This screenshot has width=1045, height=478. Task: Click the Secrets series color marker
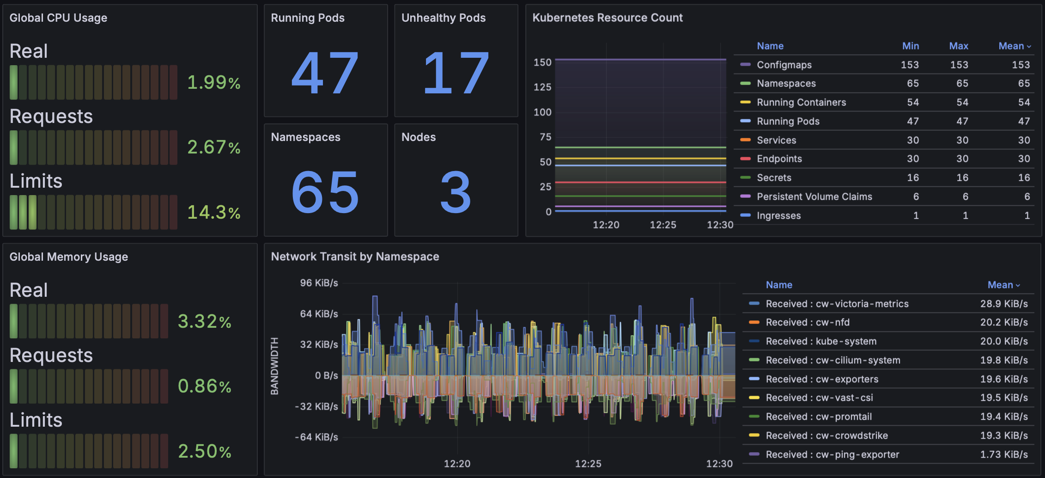[745, 178]
